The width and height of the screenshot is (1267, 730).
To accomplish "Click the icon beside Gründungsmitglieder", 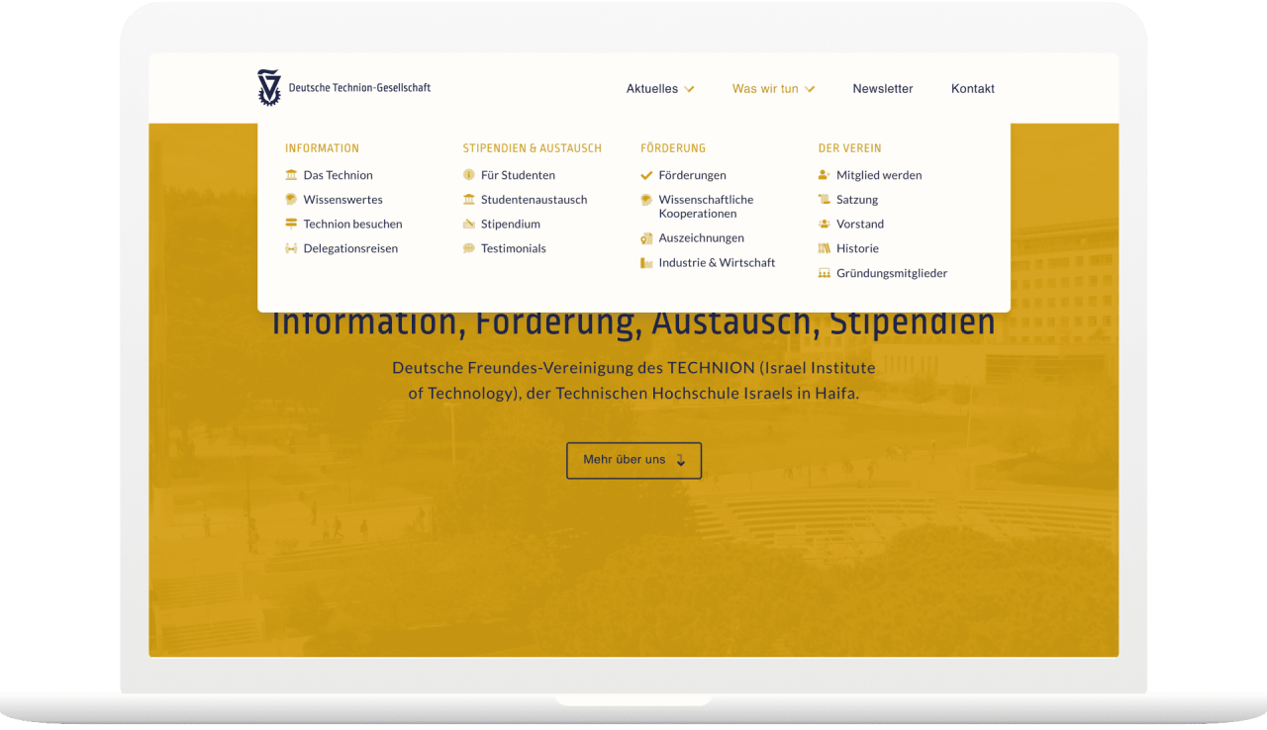I will 825,273.
